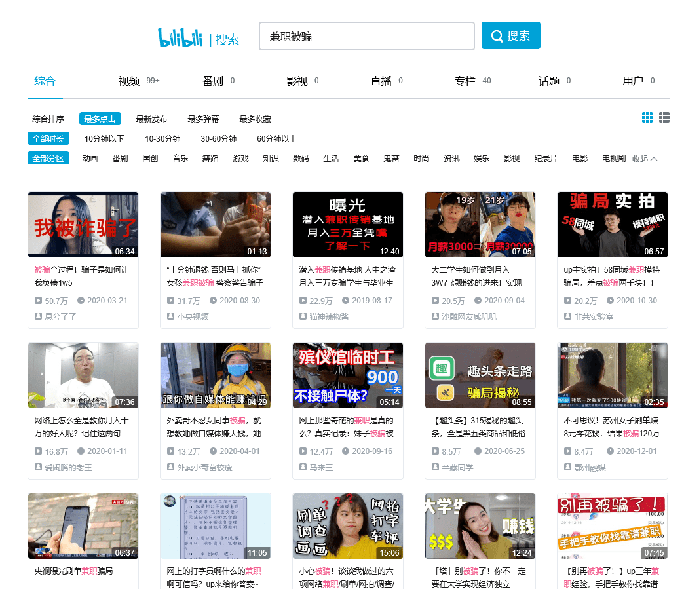Open the 我被诈骗了 video thumbnail
This screenshot has width=684, height=589.
tap(83, 225)
